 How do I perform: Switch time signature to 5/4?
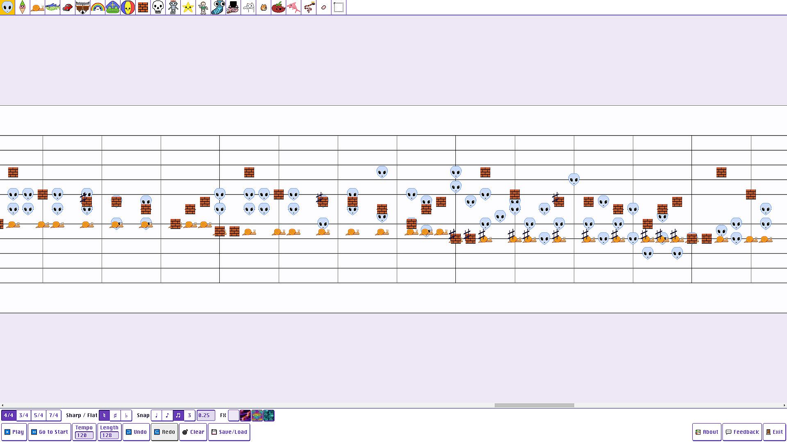[39, 415]
